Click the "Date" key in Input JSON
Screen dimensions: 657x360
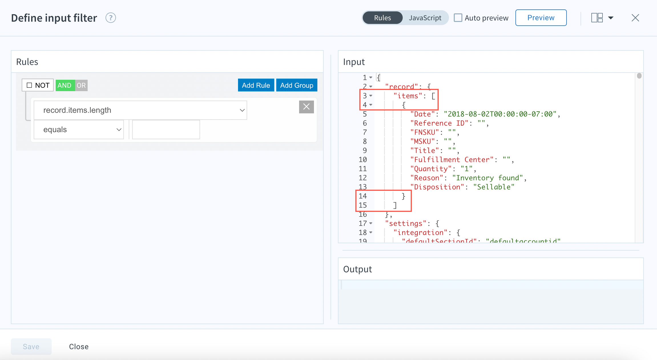(422, 114)
